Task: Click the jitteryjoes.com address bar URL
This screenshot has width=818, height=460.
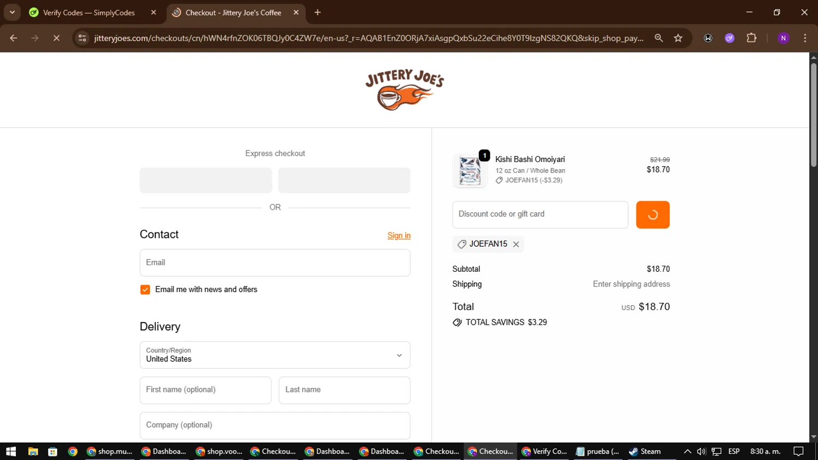Action: (368, 38)
